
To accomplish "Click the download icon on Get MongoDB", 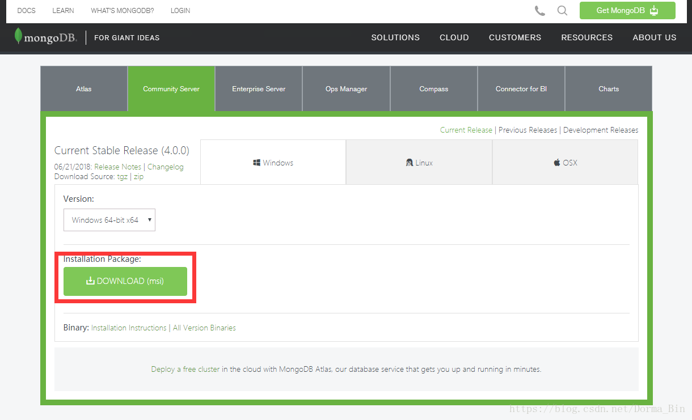I will [655, 10].
